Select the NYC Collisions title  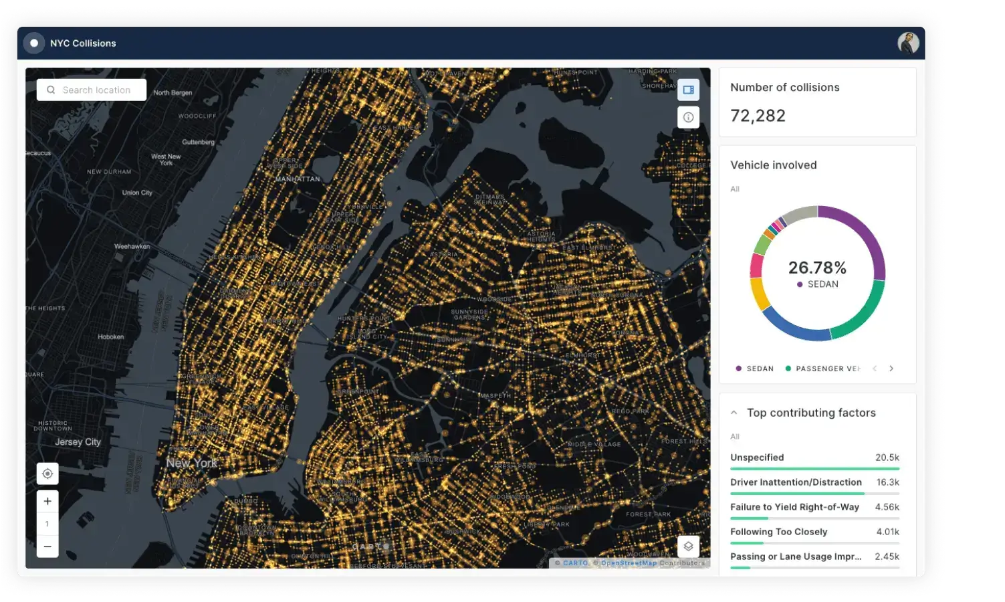84,43
